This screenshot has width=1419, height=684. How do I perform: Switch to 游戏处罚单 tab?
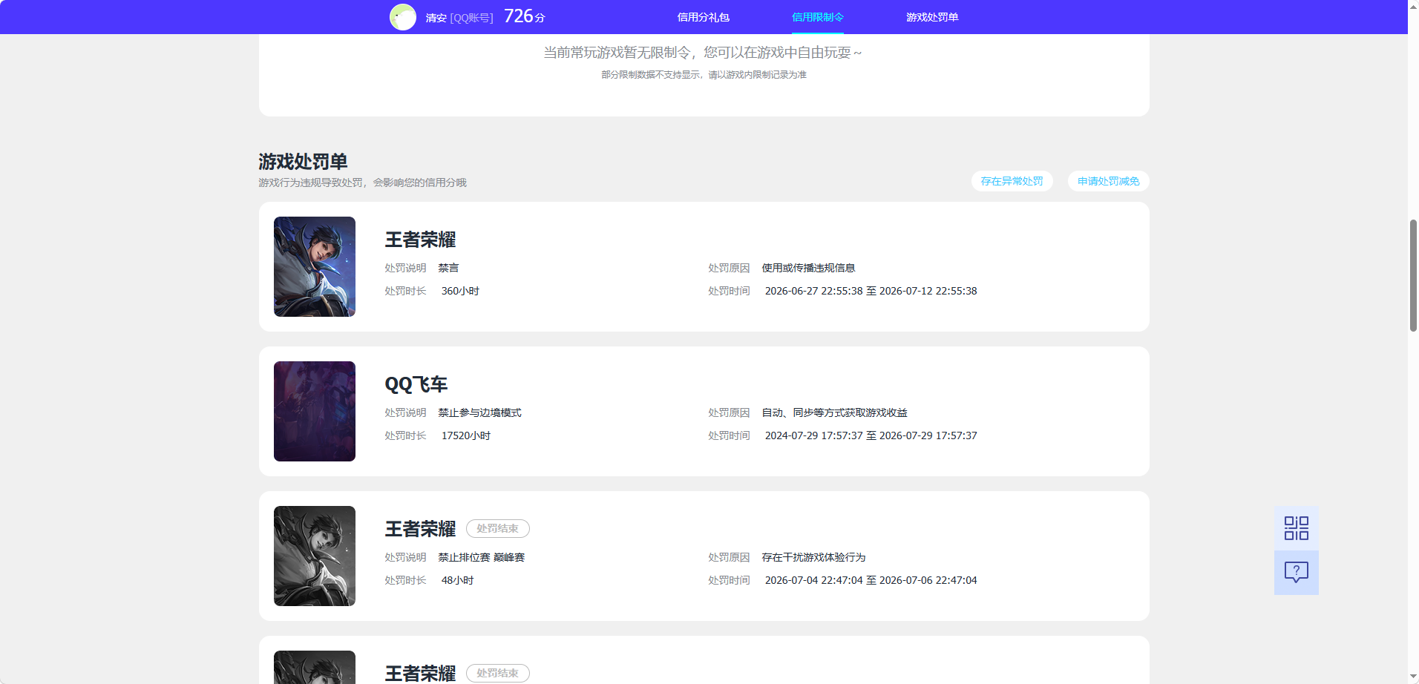click(x=932, y=17)
